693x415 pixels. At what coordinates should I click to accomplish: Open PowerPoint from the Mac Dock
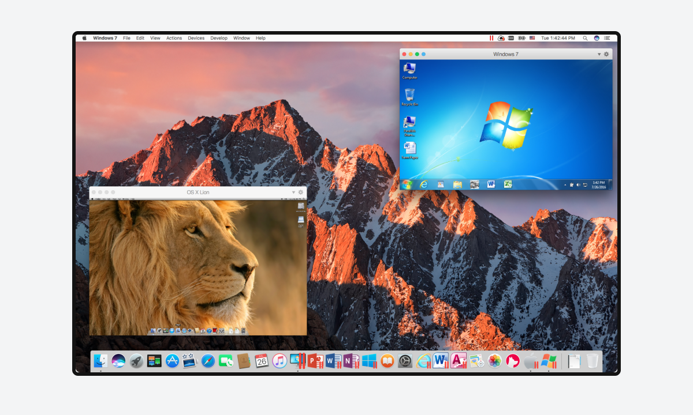315,361
